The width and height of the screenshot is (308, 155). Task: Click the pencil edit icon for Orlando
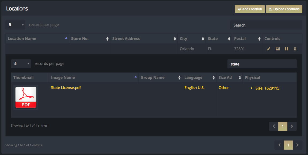tap(268, 49)
